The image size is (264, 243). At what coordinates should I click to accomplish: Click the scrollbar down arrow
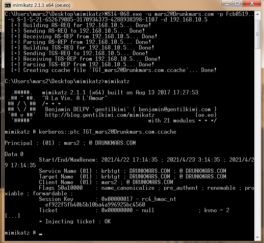(257, 237)
